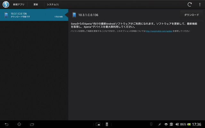Click the 10.3.1.C.0.136 detail title
Screen dimensions: 205x128
click(88, 15)
